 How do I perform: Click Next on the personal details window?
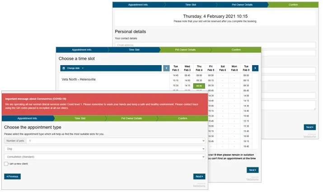point(309,127)
